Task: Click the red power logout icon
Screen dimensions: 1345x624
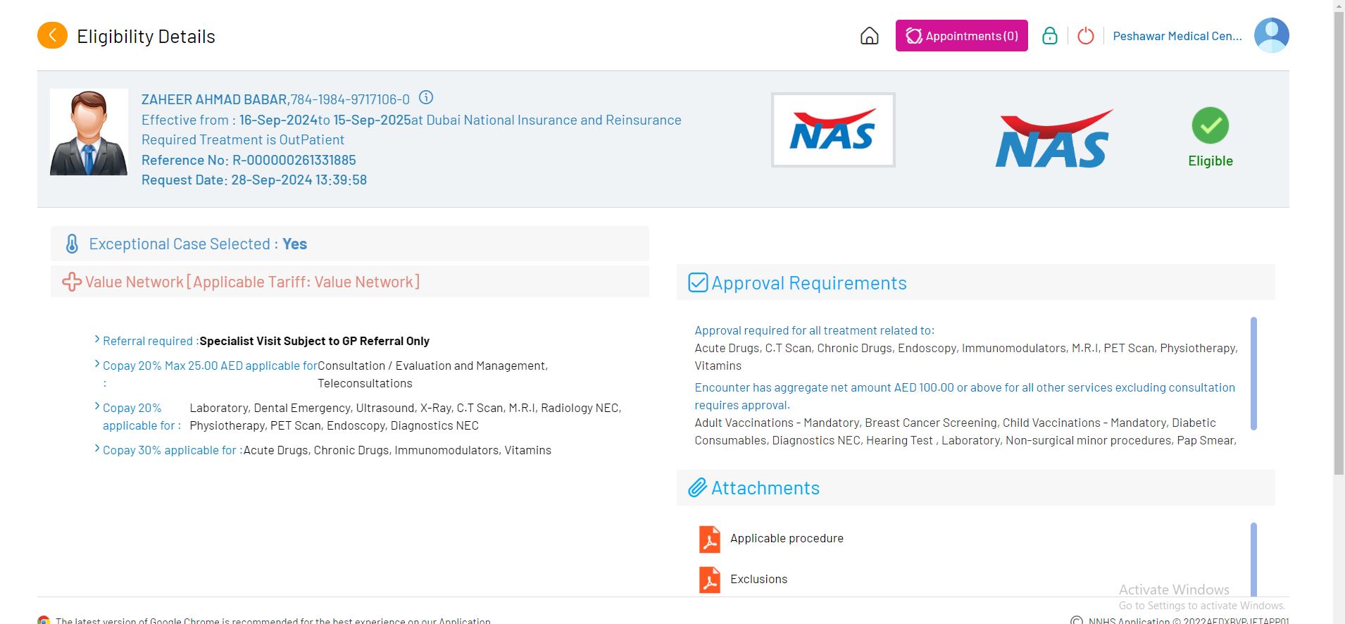Action: 1085,36
